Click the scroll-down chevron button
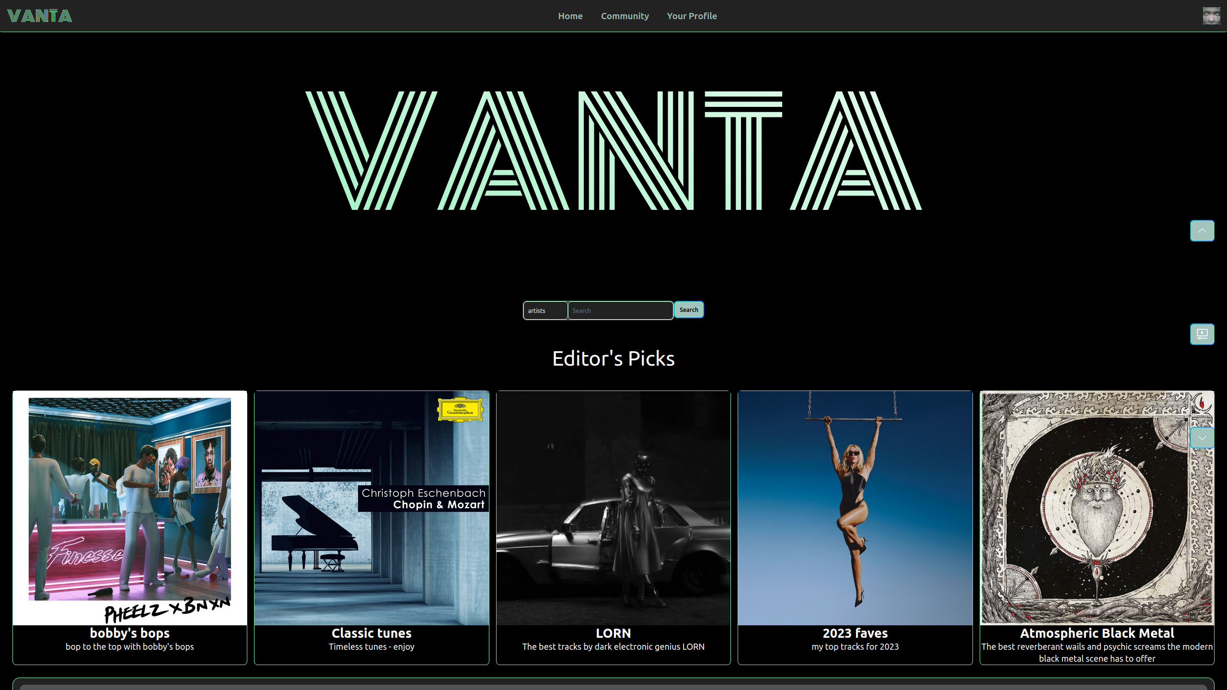1227x690 pixels. point(1202,437)
